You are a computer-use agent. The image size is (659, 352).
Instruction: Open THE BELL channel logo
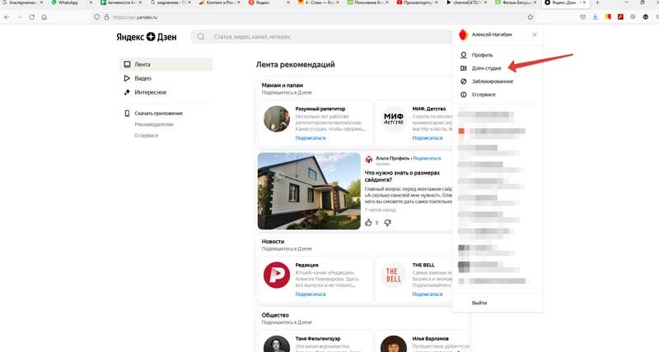394,276
